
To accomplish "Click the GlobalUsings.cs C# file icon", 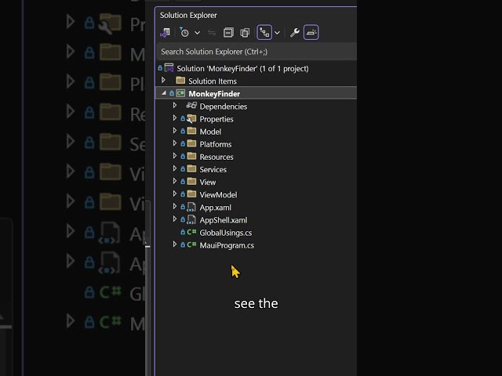I will pos(191,233).
